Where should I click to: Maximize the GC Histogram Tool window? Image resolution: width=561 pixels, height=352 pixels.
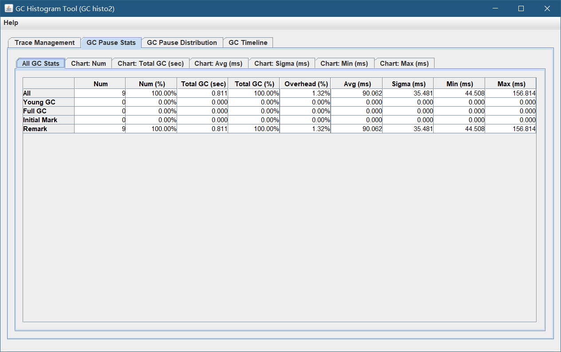(x=521, y=8)
